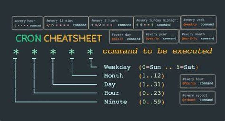Click the "(0..23)" hour range

[152, 93]
